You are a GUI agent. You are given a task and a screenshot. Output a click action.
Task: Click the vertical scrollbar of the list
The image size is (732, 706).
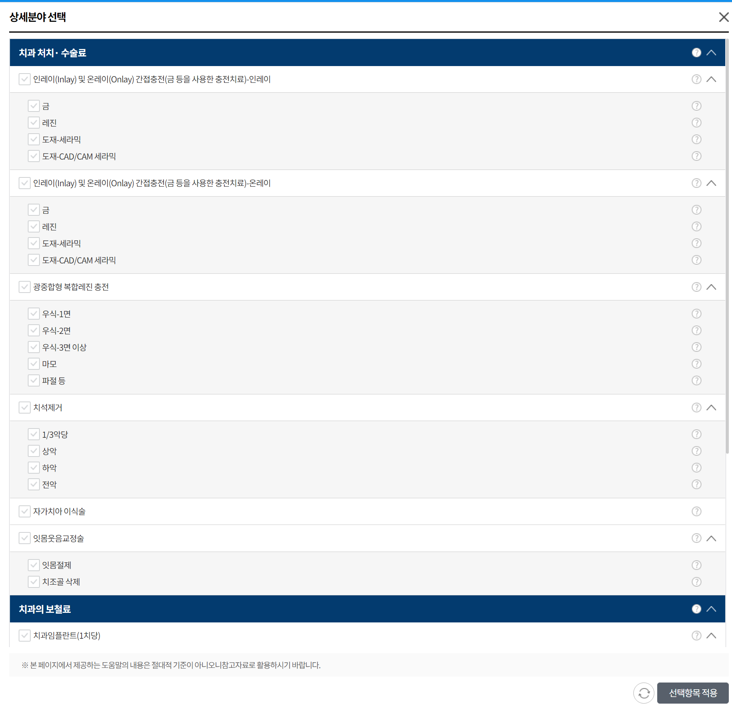click(727, 246)
